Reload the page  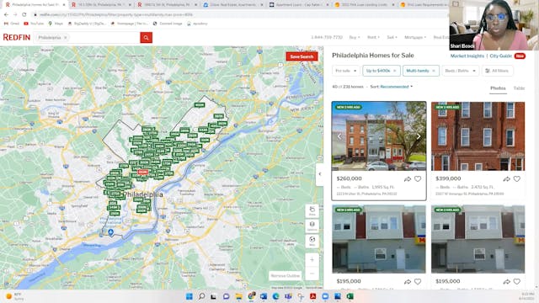24,15
